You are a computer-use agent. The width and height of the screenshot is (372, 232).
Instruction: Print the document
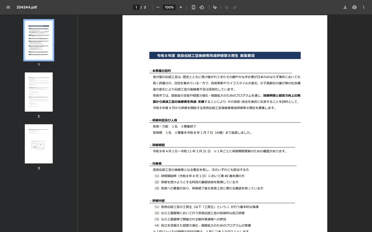point(354,7)
